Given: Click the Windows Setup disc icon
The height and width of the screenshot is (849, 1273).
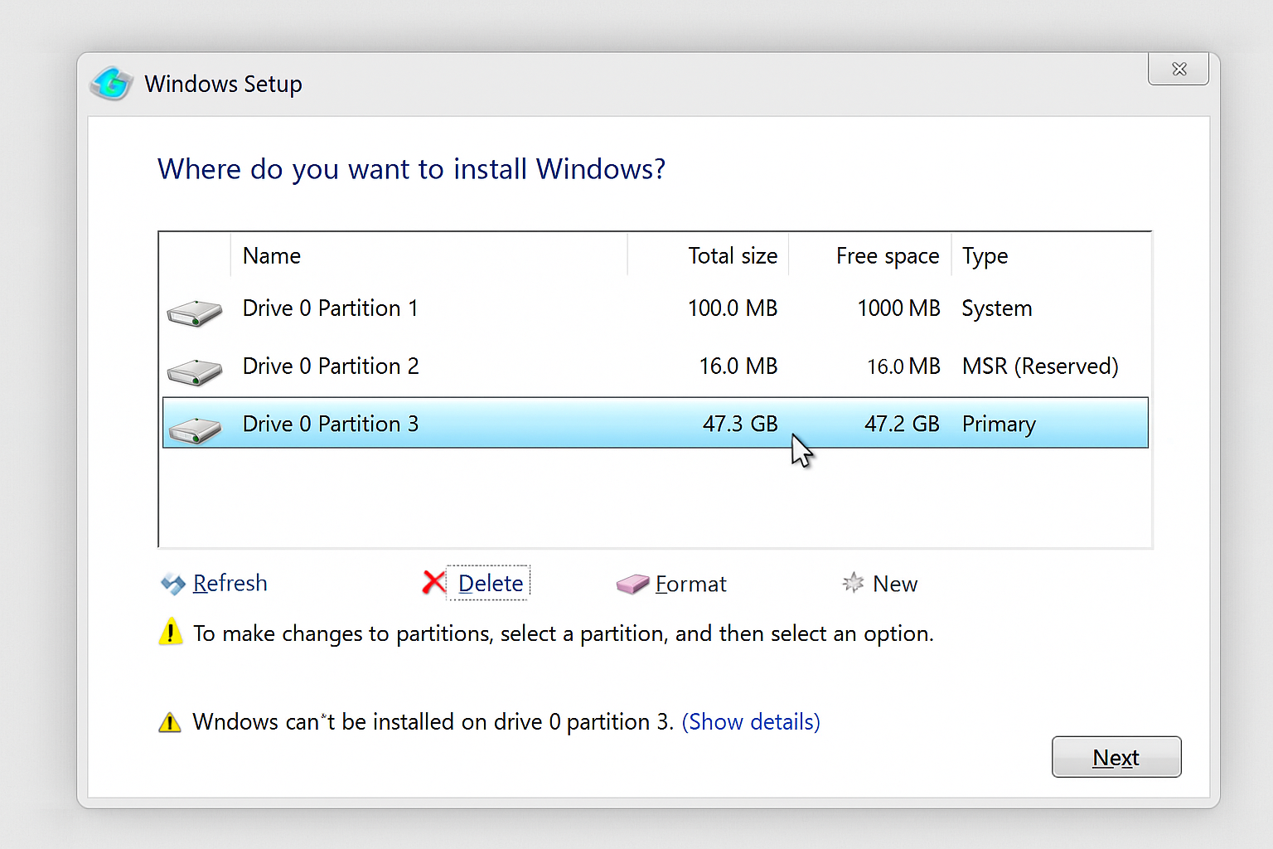Looking at the screenshot, I should [111, 83].
